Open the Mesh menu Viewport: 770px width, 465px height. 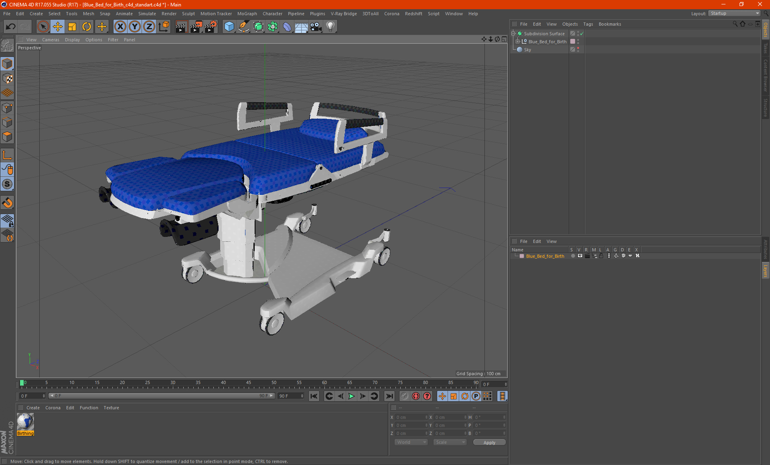88,14
